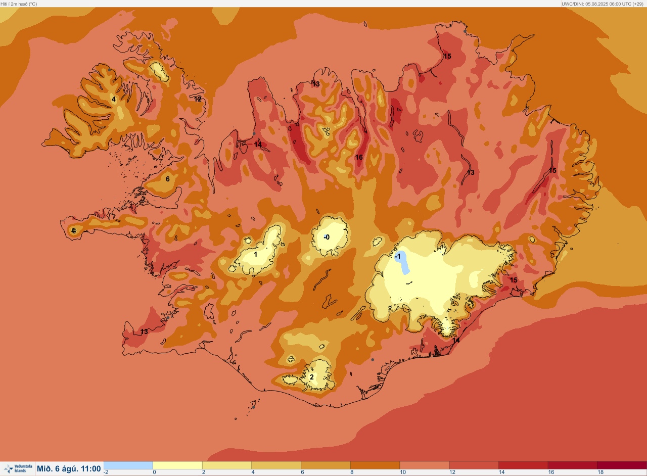
Task: Click the '-1' temperature label on the blue patch
Action: [398, 257]
